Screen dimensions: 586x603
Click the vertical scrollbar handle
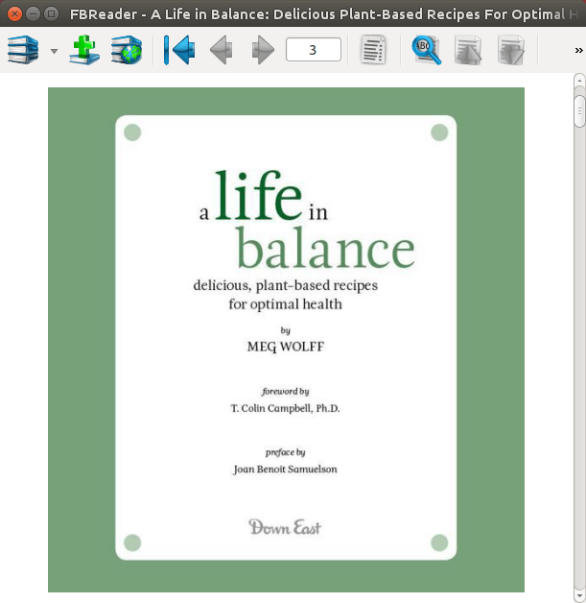click(x=579, y=110)
